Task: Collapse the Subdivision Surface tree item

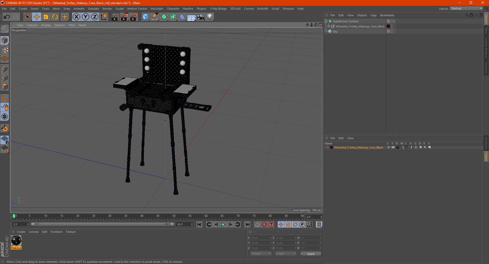Action: [x=326, y=21]
